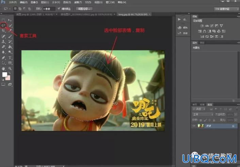The image size is (240, 167).
Task: Choose Intersect with Selection mode
Action: pyautogui.click(x=29, y=9)
